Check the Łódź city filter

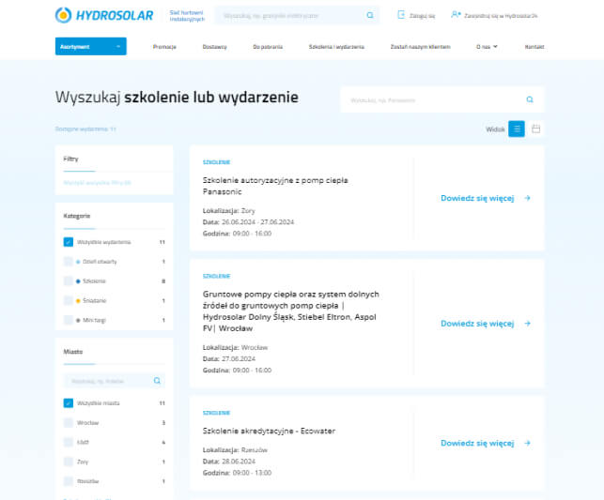click(x=69, y=443)
